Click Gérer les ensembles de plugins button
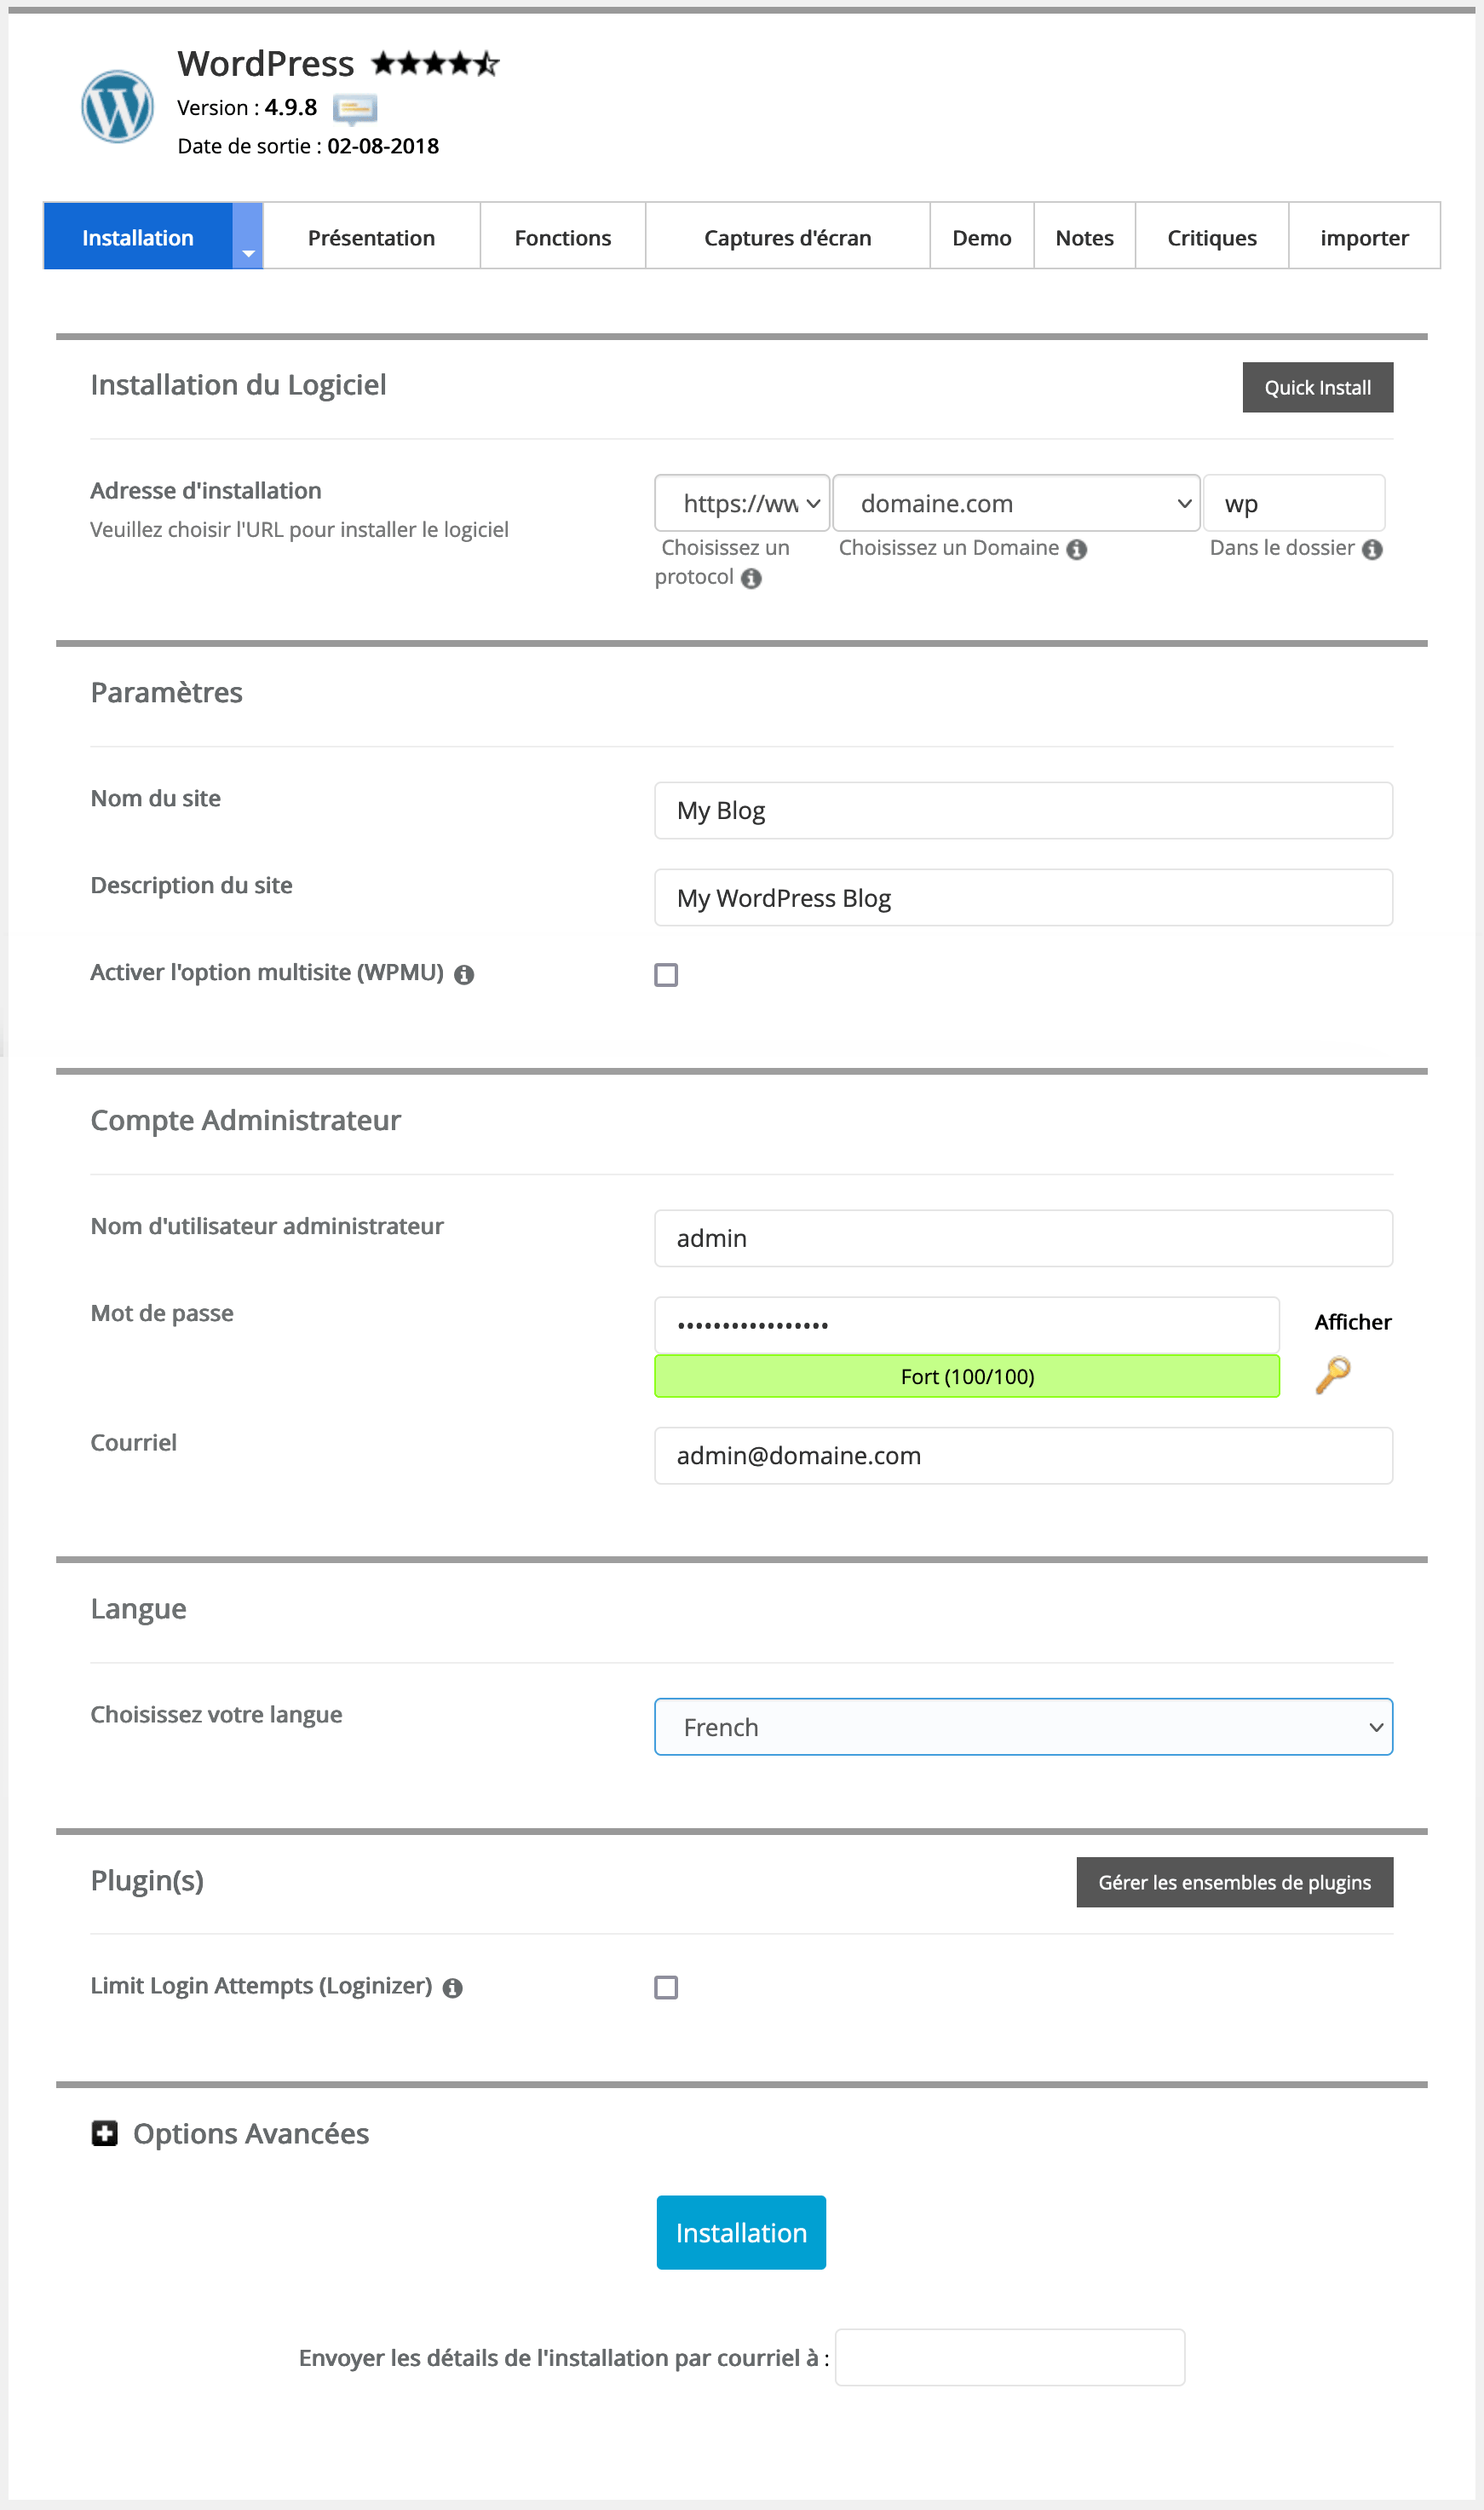The image size is (1484, 2510). 1234,1882
